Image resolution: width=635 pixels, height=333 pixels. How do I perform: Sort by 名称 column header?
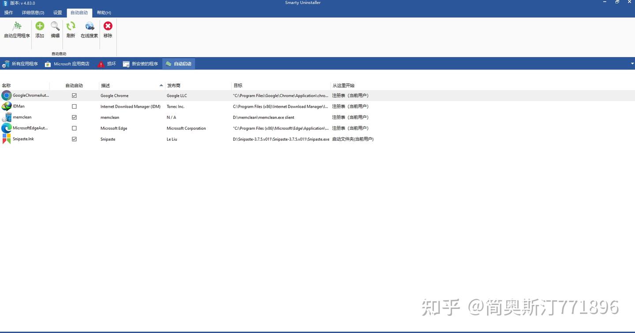[25, 85]
